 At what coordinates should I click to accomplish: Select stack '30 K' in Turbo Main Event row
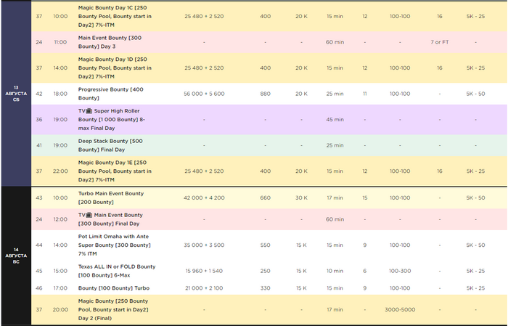click(x=301, y=197)
